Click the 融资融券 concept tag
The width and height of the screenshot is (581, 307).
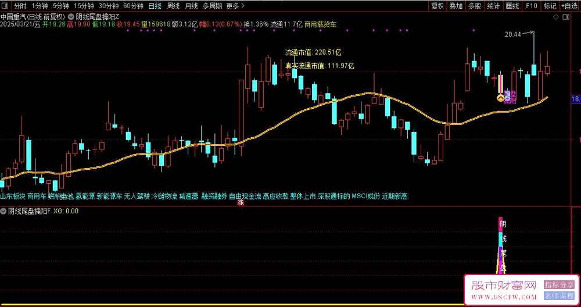[214, 196]
